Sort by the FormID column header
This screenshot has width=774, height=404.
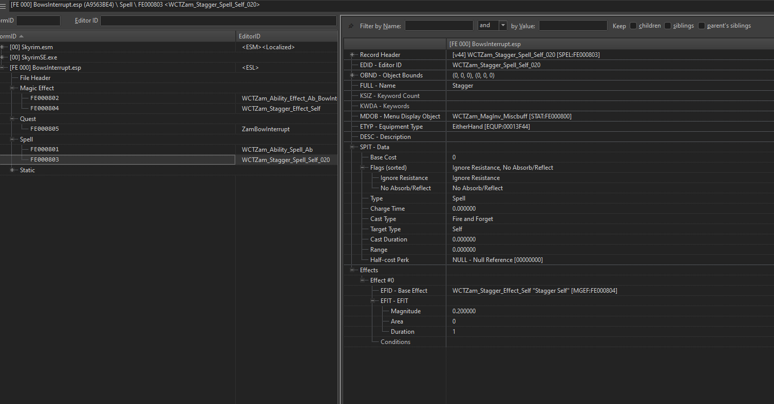click(118, 36)
